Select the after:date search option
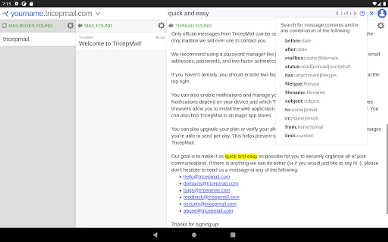The width and height of the screenshot is (388, 242). pos(296,49)
